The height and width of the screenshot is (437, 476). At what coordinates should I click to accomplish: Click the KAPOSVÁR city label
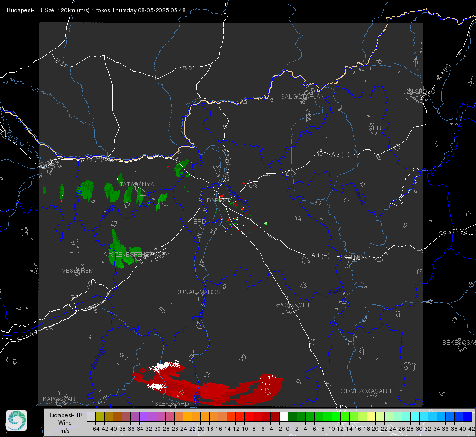59,399
